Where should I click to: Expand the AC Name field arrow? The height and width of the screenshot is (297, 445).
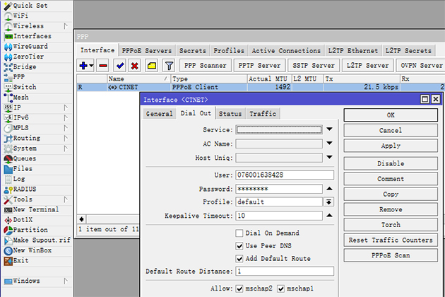point(329,144)
